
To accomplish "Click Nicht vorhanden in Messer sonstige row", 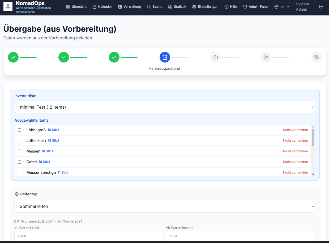I will (x=295, y=172).
